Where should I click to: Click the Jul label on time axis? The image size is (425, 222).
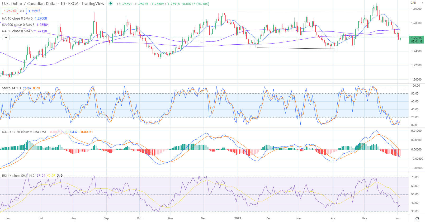[41, 218]
